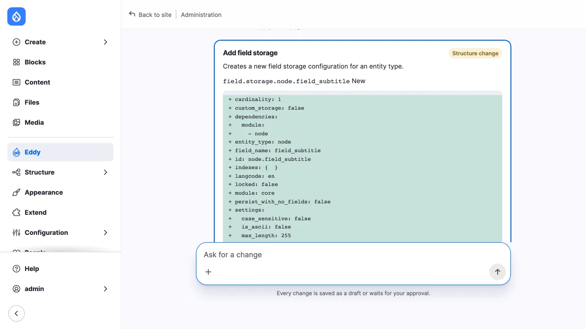Click the Structure hierarchy icon
Screen dimensions: 586x329
16,172
